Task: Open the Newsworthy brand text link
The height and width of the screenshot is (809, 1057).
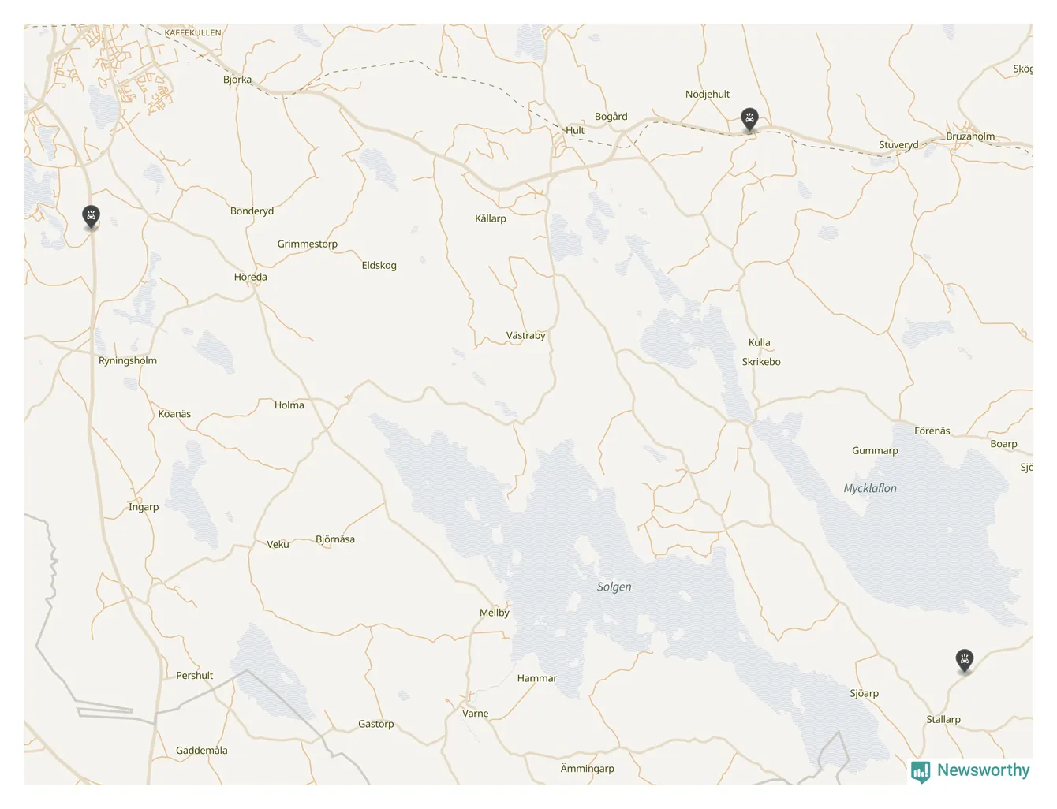Action: click(x=983, y=770)
